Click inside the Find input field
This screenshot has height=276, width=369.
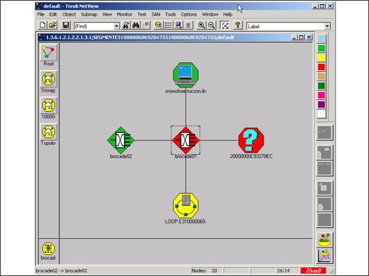coord(94,26)
